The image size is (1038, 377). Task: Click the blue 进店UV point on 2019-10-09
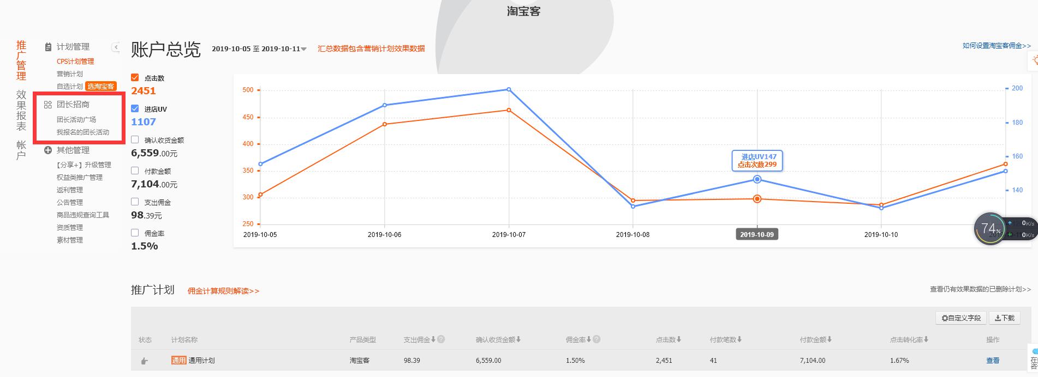[757, 179]
